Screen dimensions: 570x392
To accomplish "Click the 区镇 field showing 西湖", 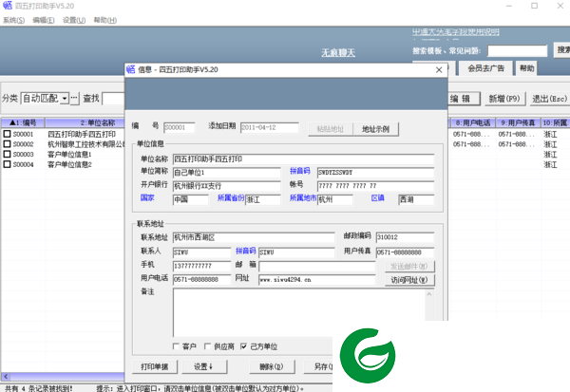I will coord(416,199).
